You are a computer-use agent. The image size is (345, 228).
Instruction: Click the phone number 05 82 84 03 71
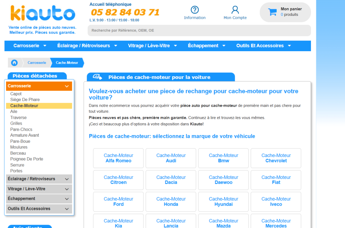(x=125, y=12)
